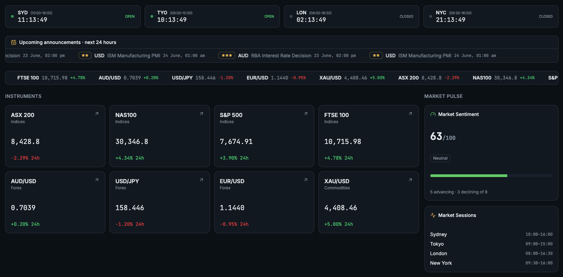Click the LON CLOSED status label

pos(406,16)
